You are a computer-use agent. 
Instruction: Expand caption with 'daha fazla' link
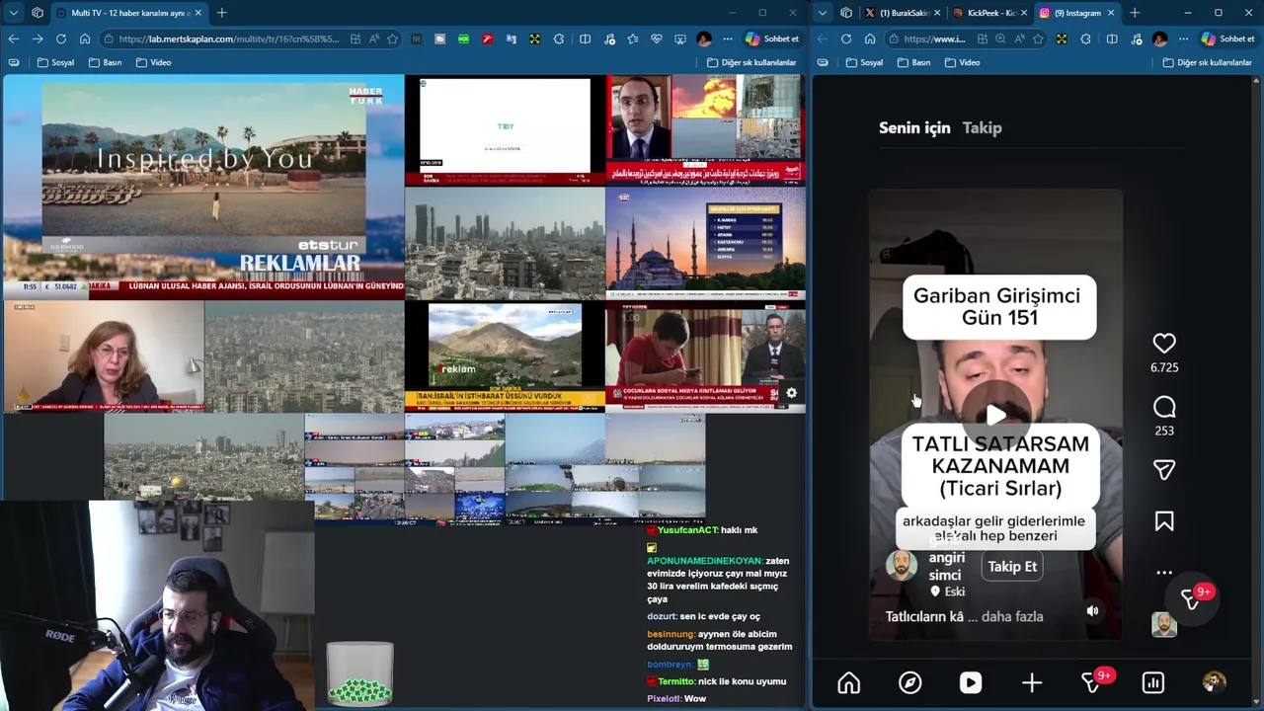tap(1012, 616)
